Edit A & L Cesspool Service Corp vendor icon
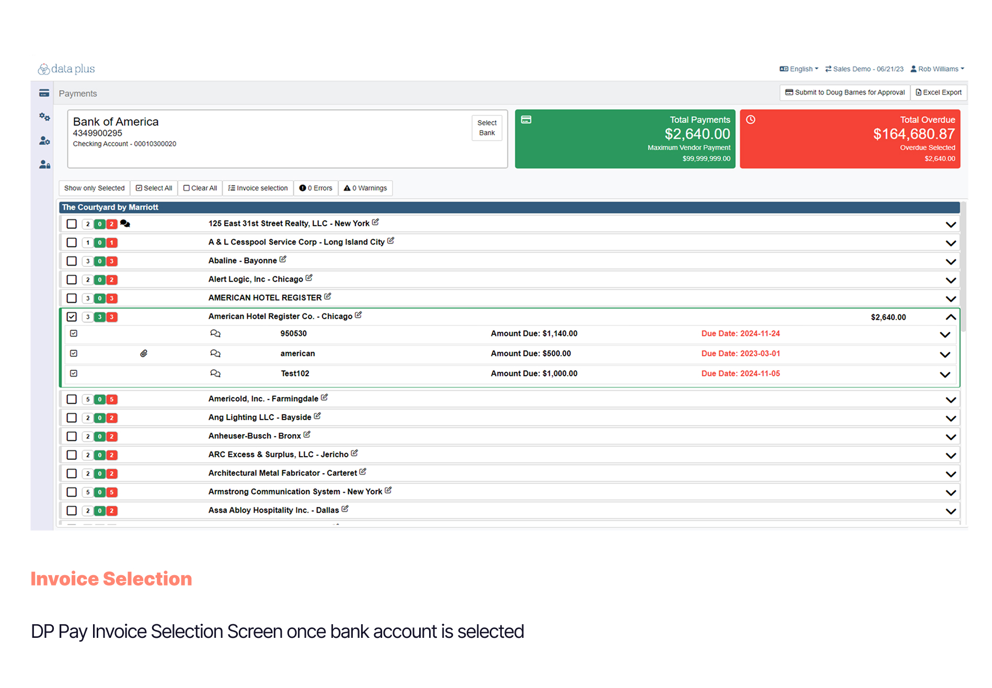The image size is (992, 688). [x=390, y=241]
